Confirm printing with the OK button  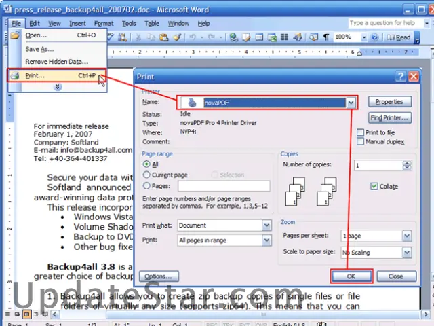click(x=351, y=276)
